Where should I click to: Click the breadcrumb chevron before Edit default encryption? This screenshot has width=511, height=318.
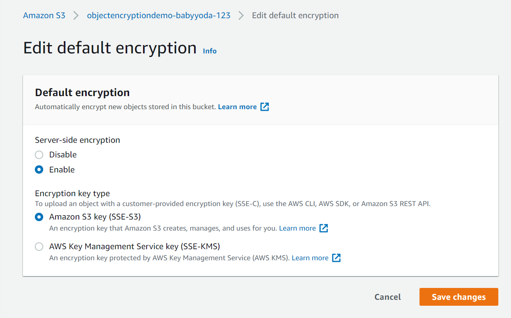[241, 16]
